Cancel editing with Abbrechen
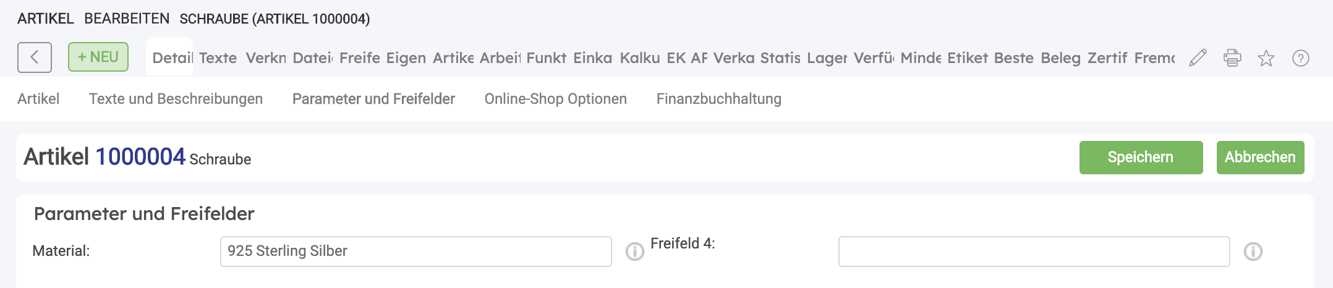This screenshot has width=1333, height=288. click(1260, 158)
